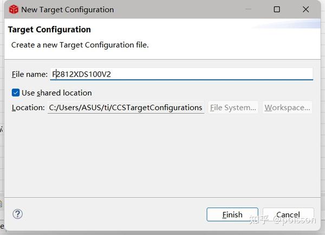Image resolution: width=325 pixels, height=235 pixels.
Task: Uncheck the Use shared location checkbox
Action: (x=16, y=93)
